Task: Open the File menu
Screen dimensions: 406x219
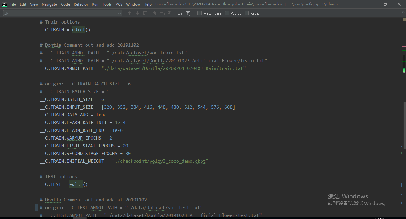Action: pyautogui.click(x=13, y=4)
